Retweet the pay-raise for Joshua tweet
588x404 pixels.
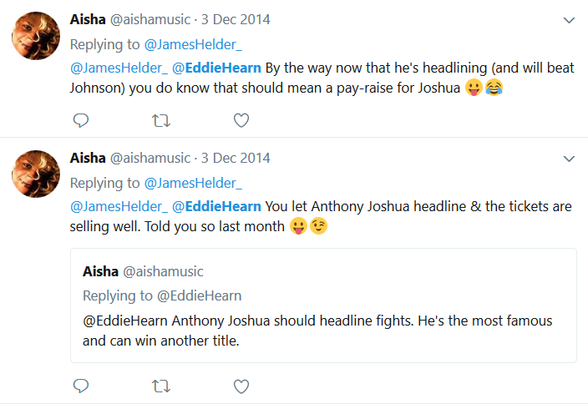161,121
